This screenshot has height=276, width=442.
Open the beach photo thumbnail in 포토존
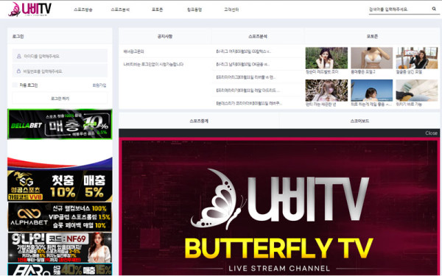tap(371, 90)
